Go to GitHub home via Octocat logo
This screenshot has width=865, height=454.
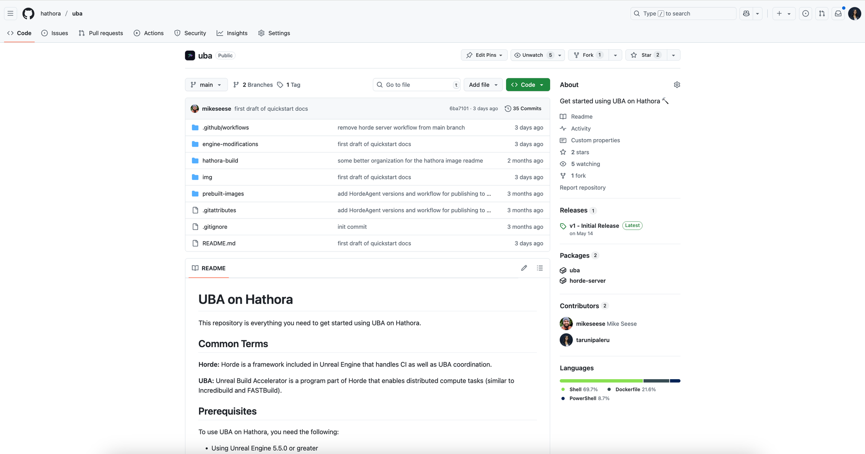pyautogui.click(x=29, y=13)
